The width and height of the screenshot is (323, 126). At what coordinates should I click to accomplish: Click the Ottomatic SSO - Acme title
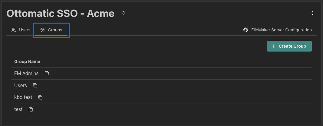(x=61, y=13)
